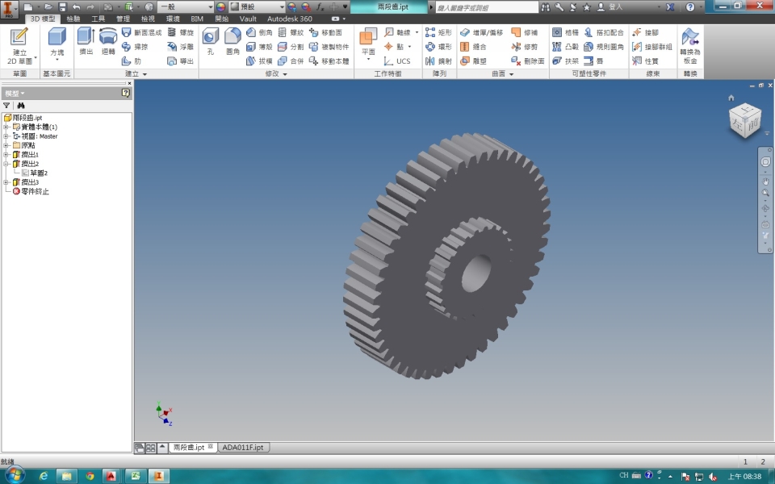Open the binoculars find icon in browser
Viewport: 775px width, 484px height.
(21, 105)
